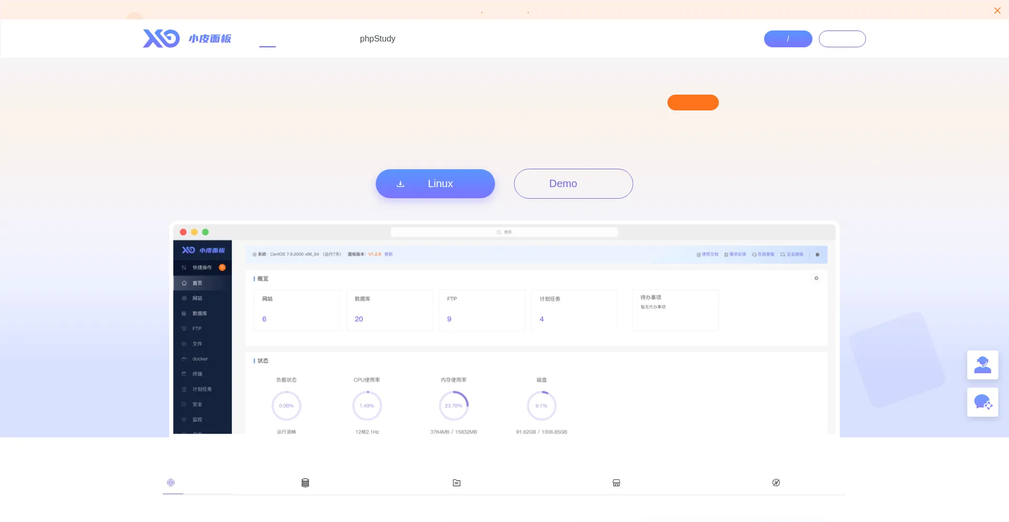The width and height of the screenshot is (1009, 522).
Task: Click docker in the preview sidebar
Action: pos(200,359)
